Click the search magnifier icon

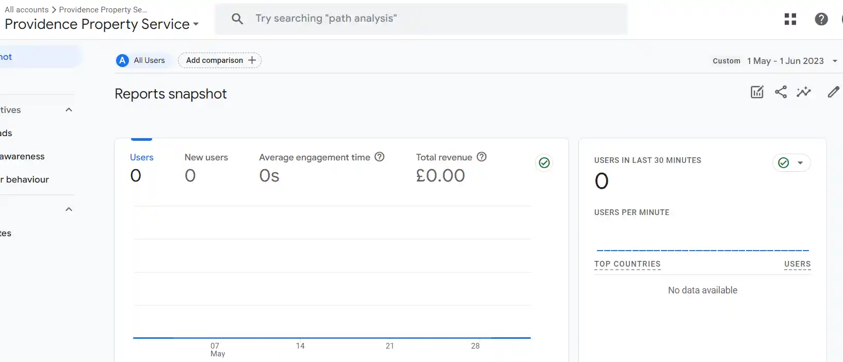click(237, 19)
